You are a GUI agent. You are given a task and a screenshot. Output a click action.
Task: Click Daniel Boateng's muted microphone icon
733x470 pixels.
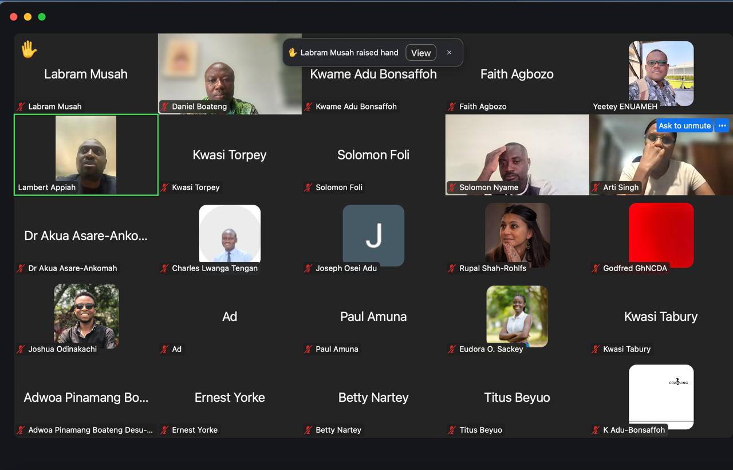coord(165,107)
